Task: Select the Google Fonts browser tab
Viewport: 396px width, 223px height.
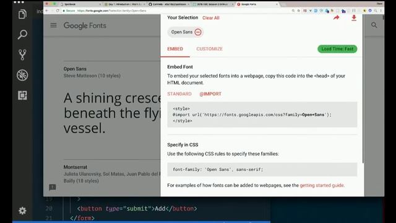Action: pyautogui.click(x=257, y=4)
